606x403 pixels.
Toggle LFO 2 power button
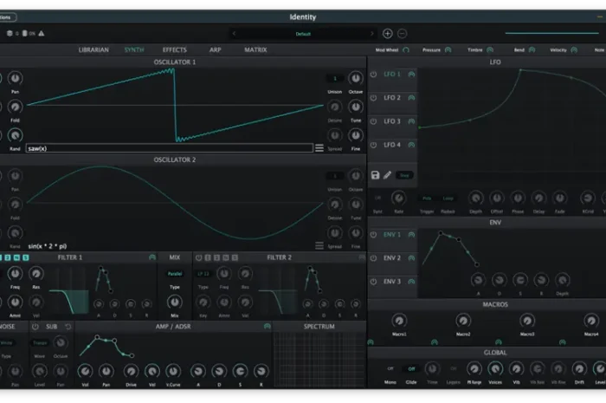[x=373, y=98]
